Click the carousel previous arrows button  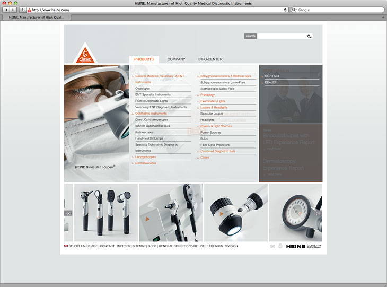[x=68, y=213]
